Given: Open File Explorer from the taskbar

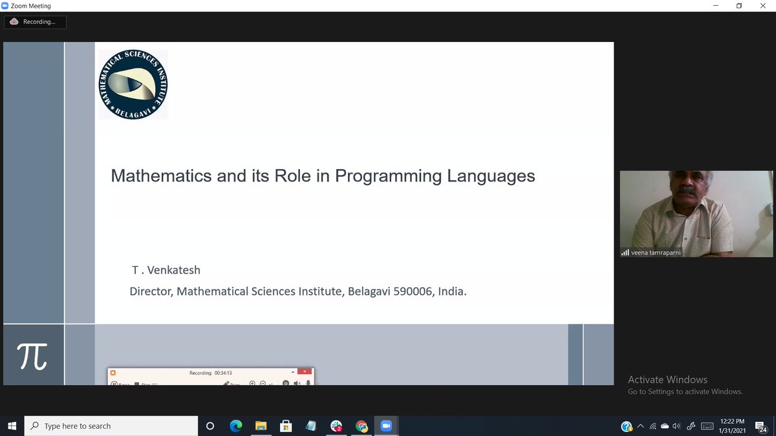Looking at the screenshot, I should [261, 426].
